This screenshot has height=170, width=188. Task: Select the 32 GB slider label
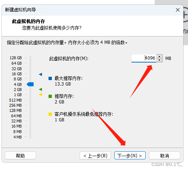(16, 69)
